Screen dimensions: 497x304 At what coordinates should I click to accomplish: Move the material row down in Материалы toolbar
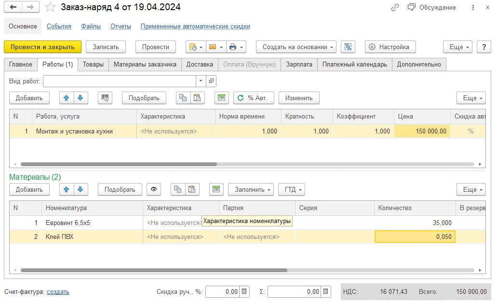coord(81,189)
